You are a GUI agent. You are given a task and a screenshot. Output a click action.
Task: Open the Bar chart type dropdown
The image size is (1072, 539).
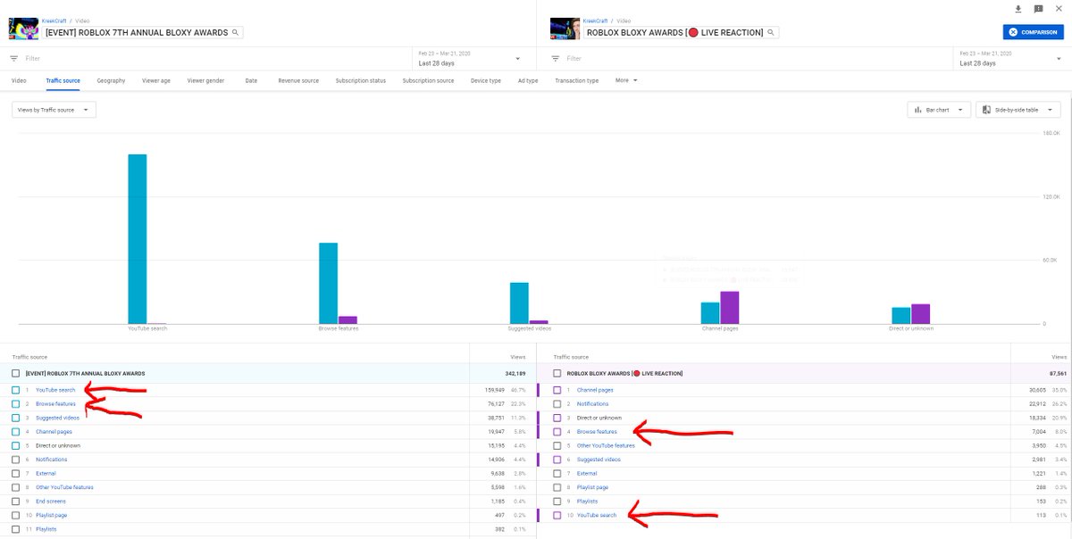pyautogui.click(x=939, y=110)
